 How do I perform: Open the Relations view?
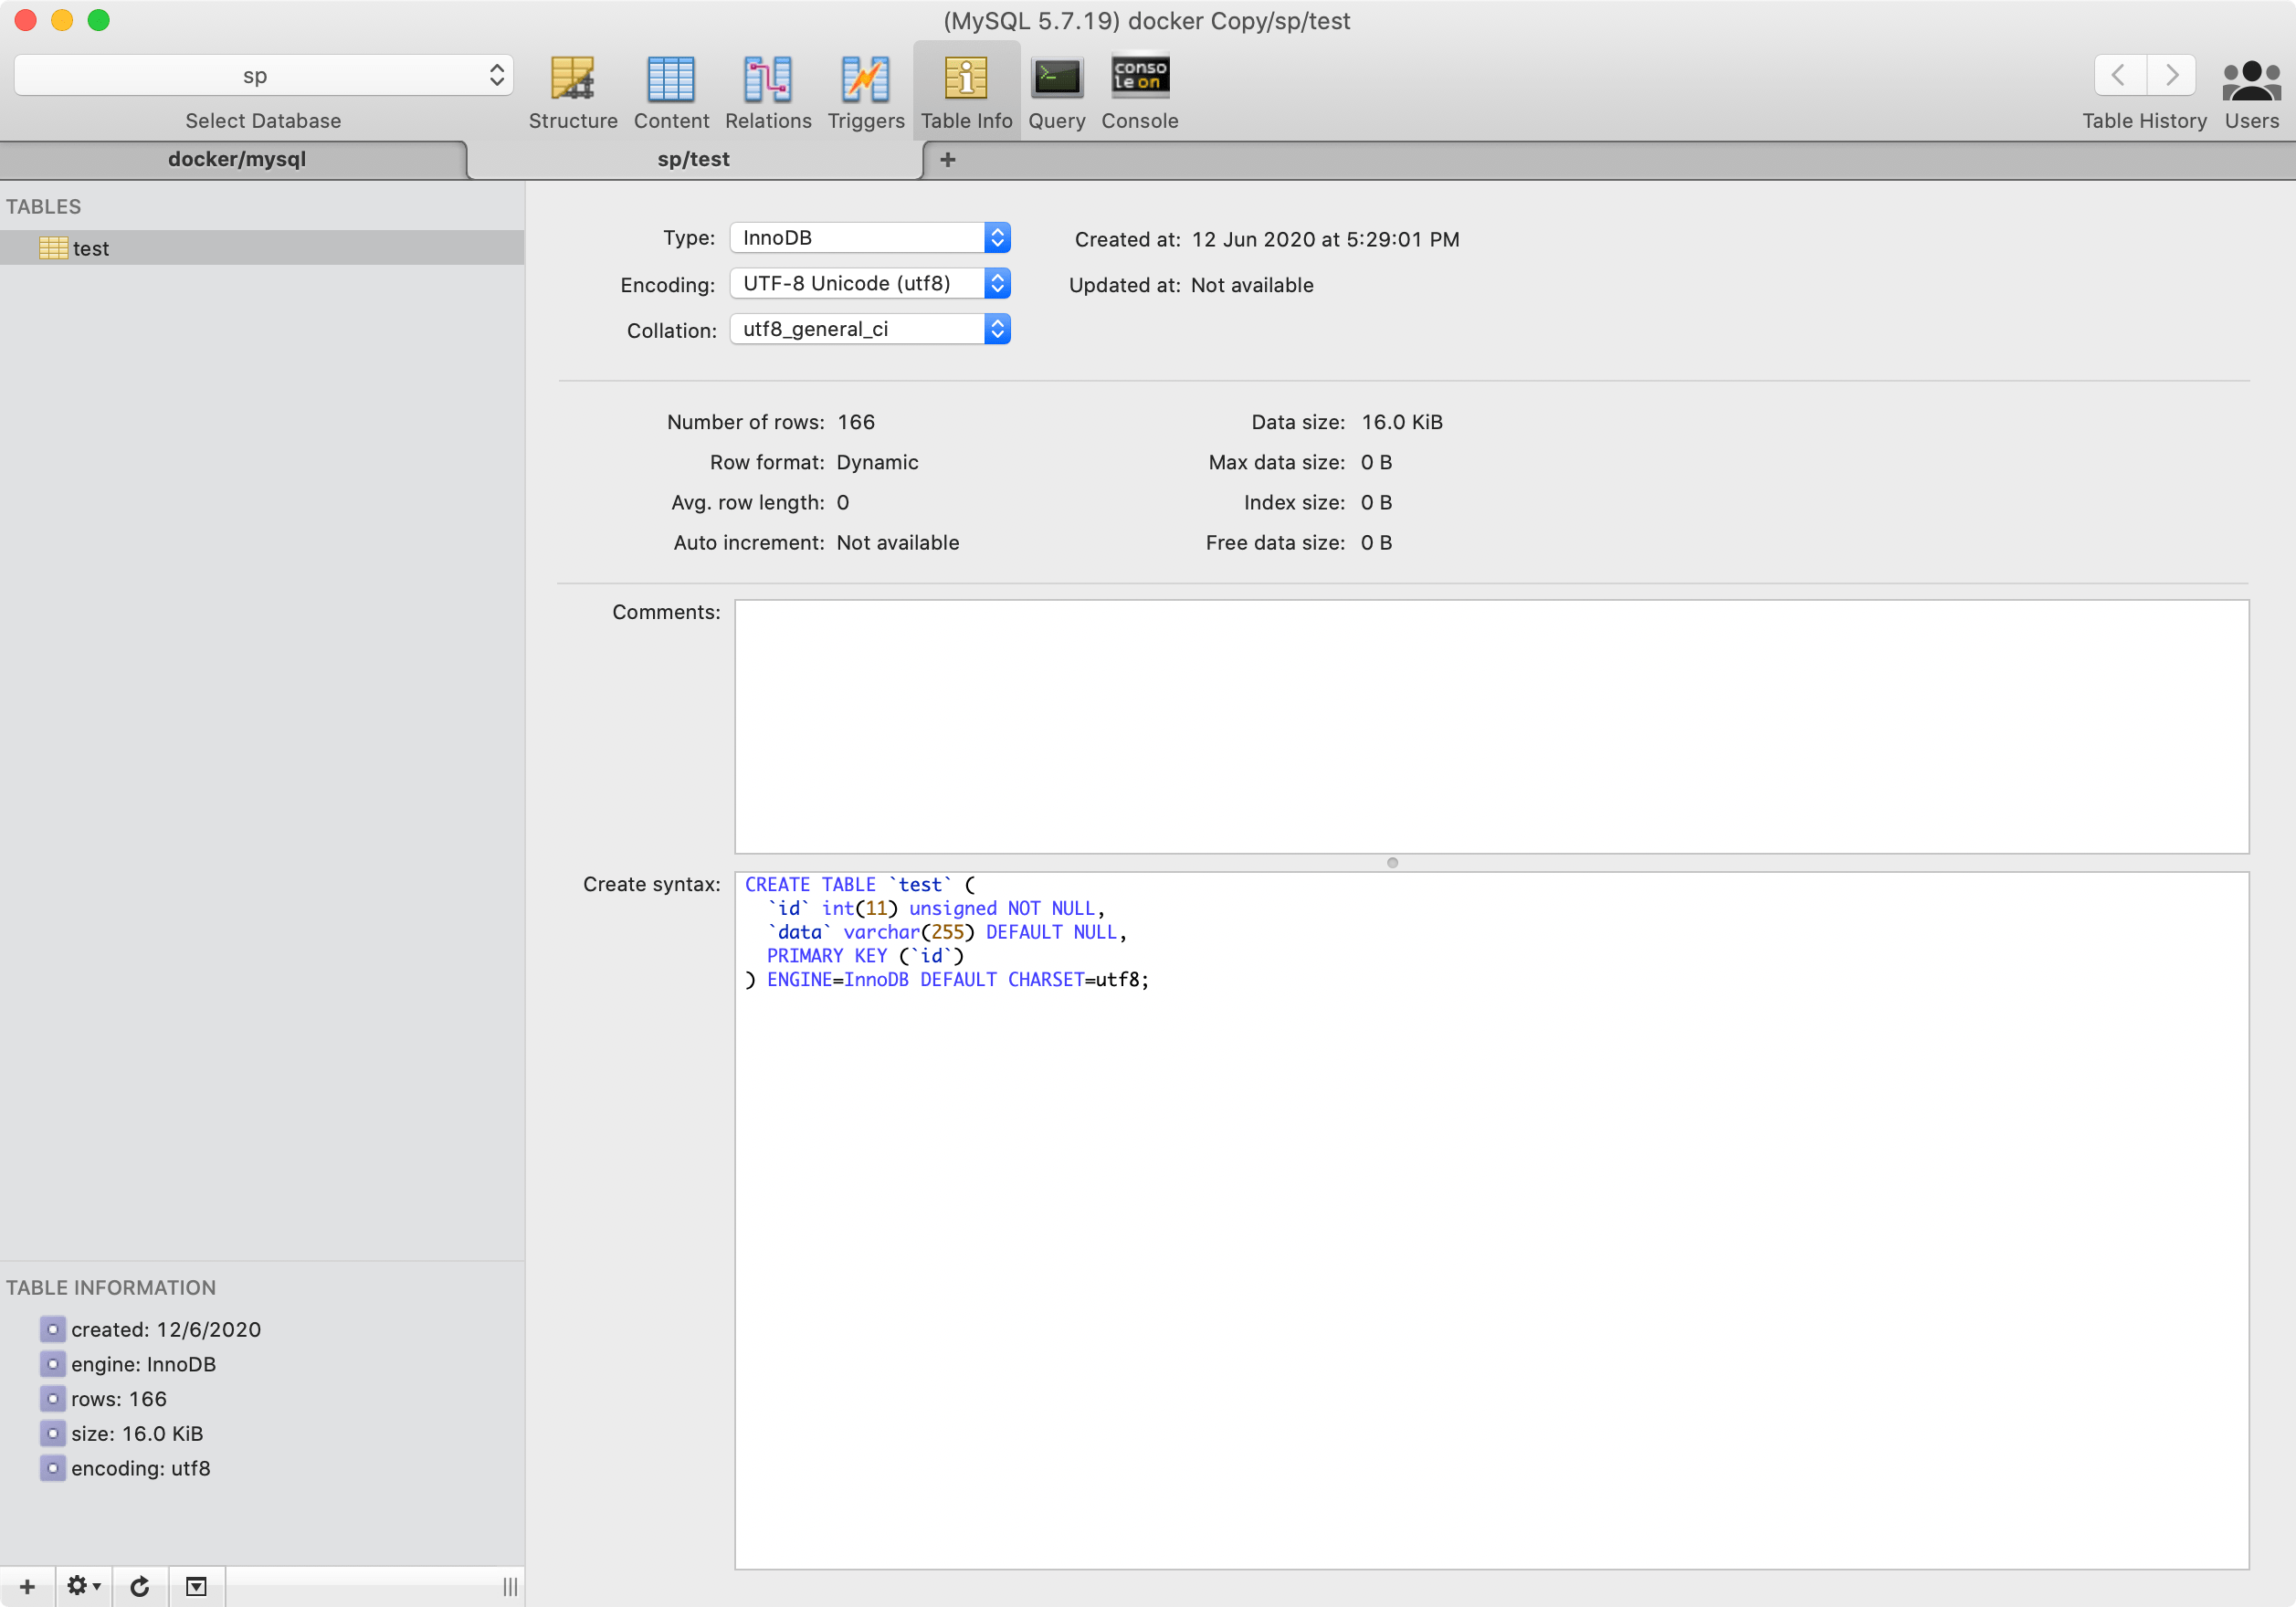click(768, 92)
